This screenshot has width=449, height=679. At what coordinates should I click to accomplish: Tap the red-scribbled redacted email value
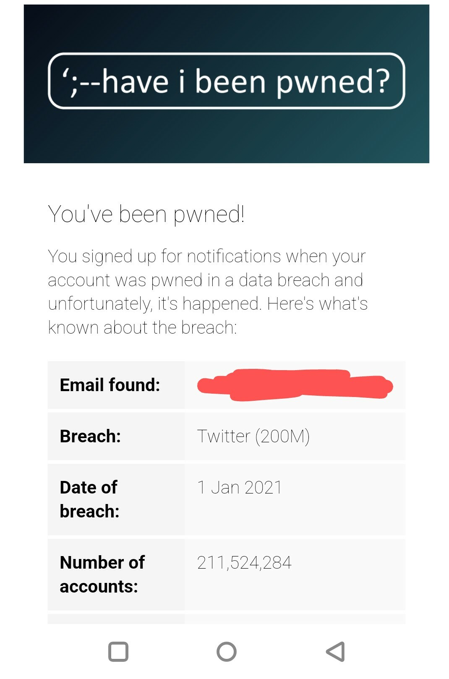(295, 385)
